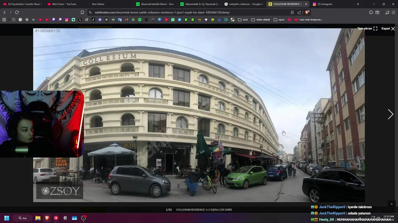The height and width of the screenshot is (223, 398).
Task: Open Google Drive bookmark icon
Action: pos(133,20)
